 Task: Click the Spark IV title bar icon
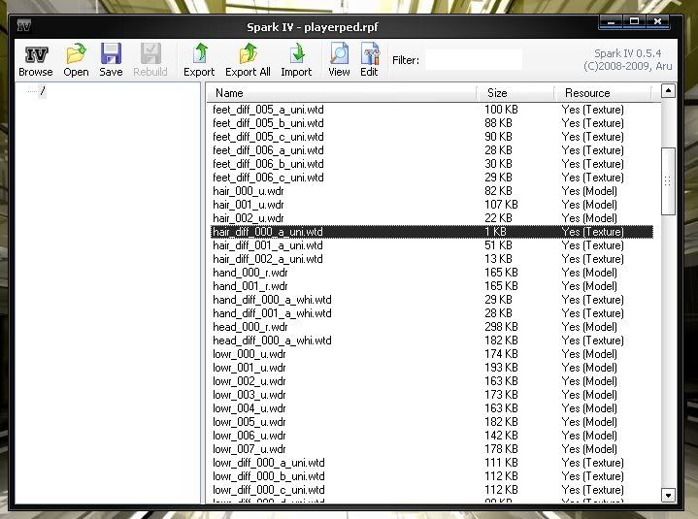[x=24, y=26]
